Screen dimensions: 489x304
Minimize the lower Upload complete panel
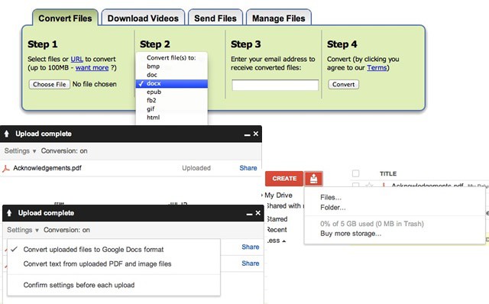tap(249, 214)
